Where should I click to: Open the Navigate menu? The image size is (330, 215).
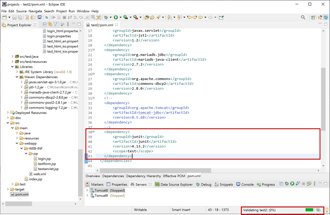coord(35,11)
